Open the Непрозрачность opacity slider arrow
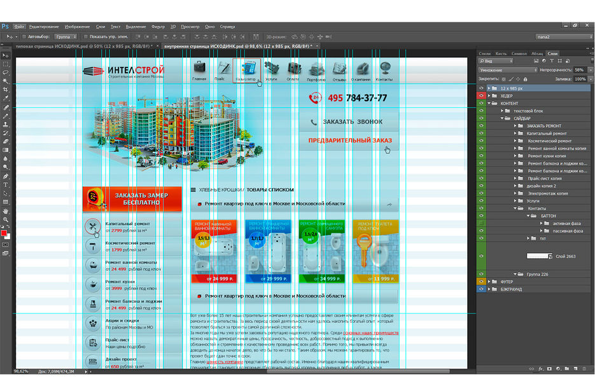The image size is (595, 384). pos(591,70)
